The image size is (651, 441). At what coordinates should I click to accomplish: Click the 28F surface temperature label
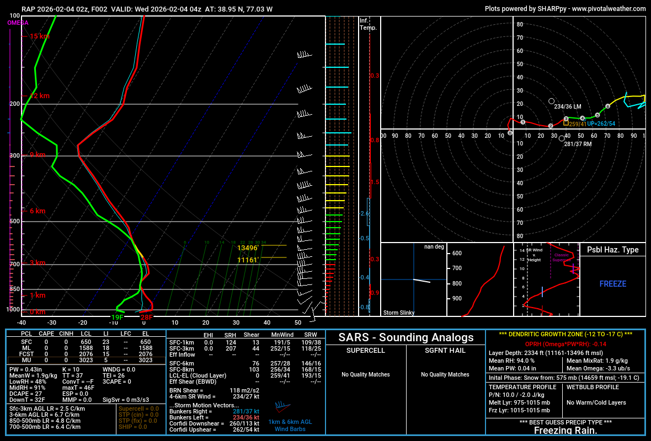146,318
